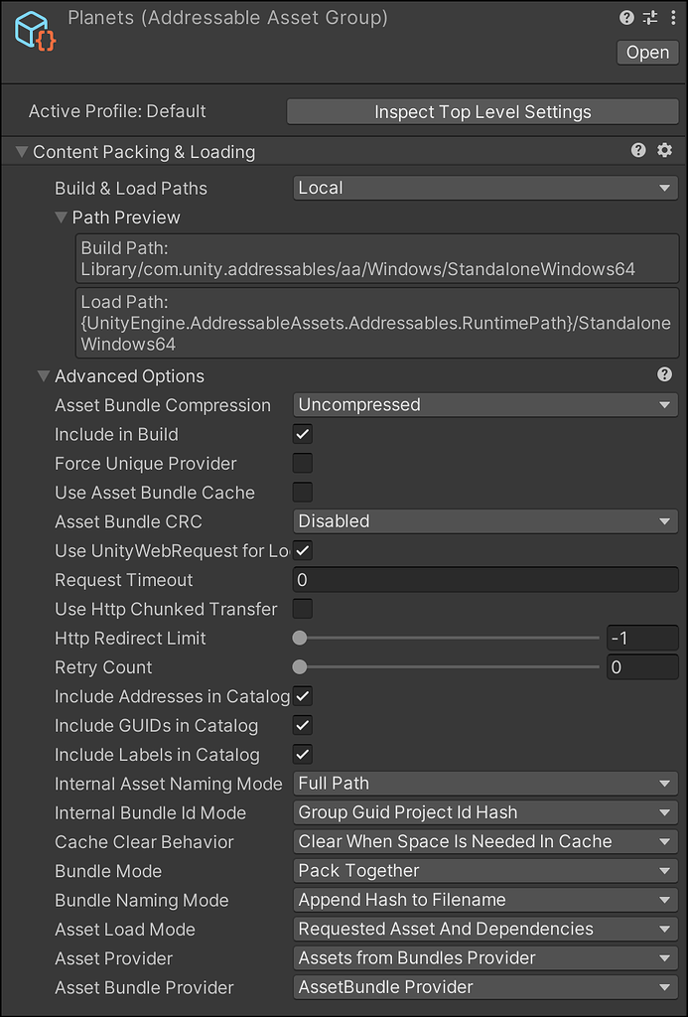Viewport: 688px width, 1017px height.
Task: Open the help icon in the title bar
Action: point(624,17)
